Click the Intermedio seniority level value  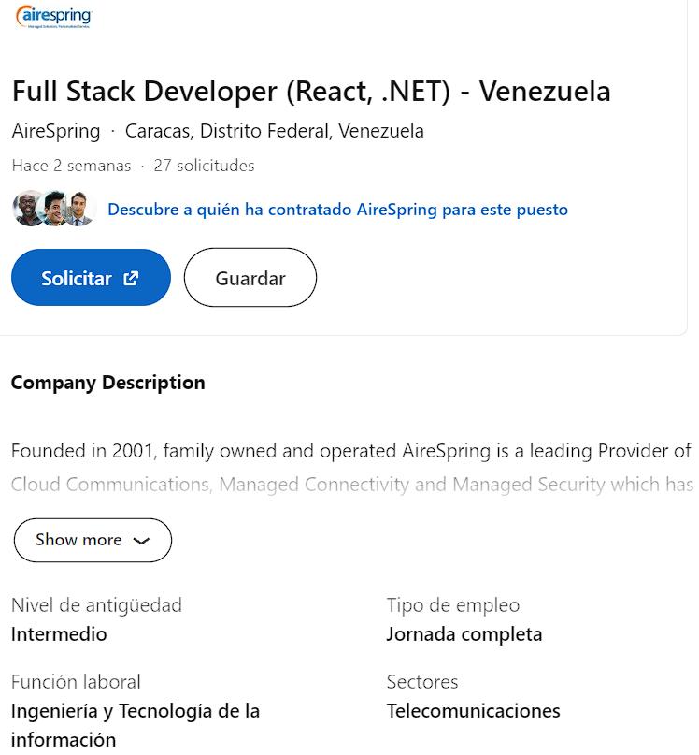tap(59, 634)
